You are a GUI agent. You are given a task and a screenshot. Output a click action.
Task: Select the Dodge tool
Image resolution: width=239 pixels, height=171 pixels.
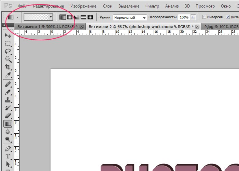tap(8, 139)
